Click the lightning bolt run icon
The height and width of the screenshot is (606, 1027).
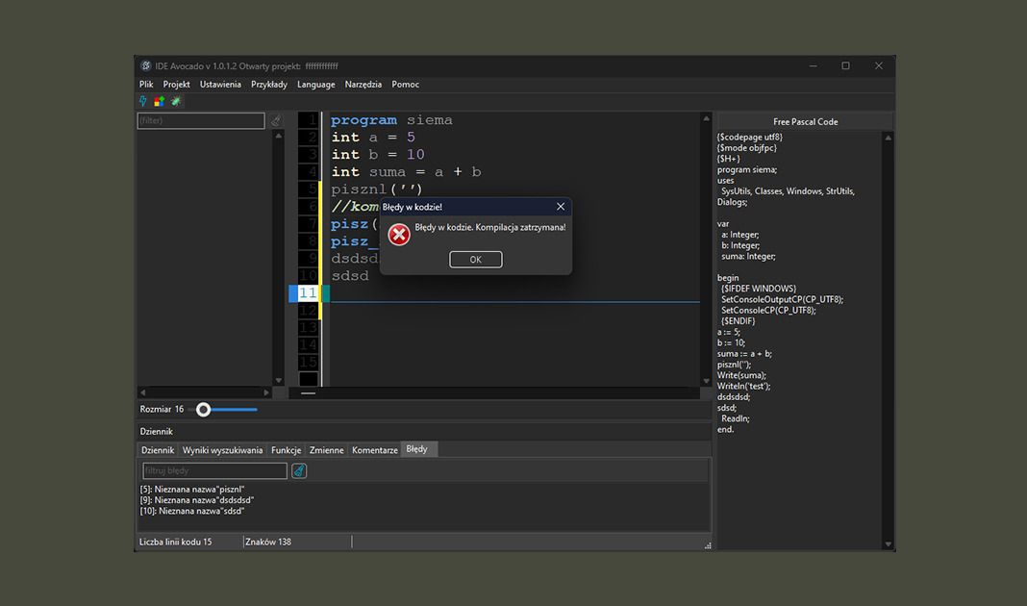pos(144,101)
